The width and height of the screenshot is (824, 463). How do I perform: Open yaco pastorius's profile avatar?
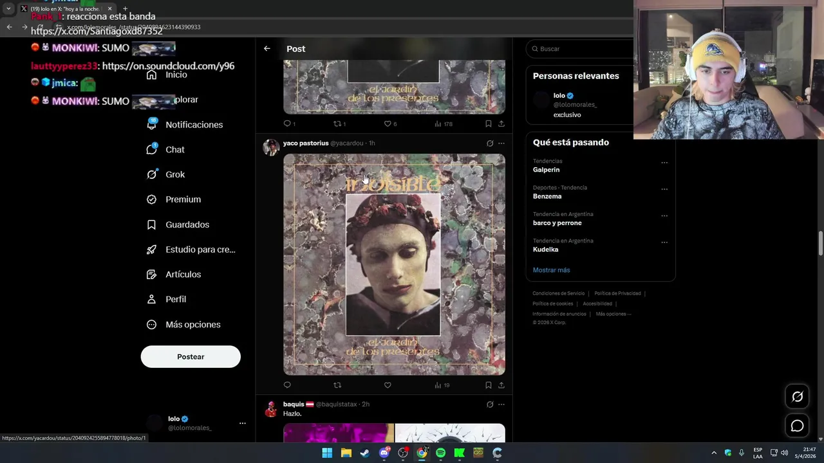[271, 147]
